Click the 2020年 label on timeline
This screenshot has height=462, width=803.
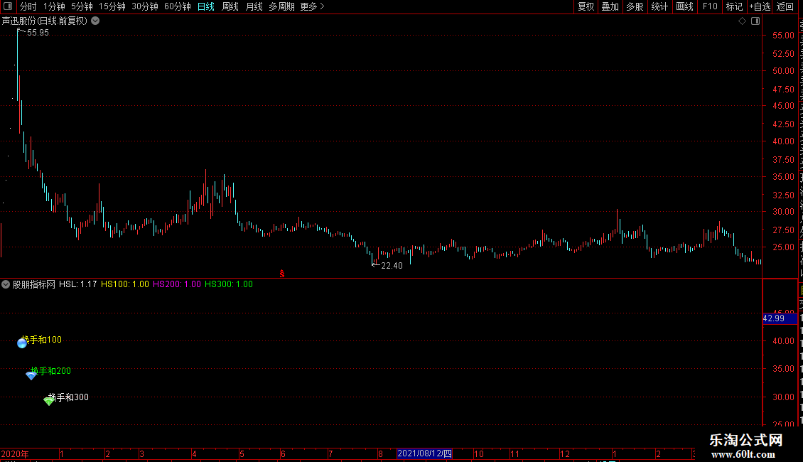(x=15, y=453)
